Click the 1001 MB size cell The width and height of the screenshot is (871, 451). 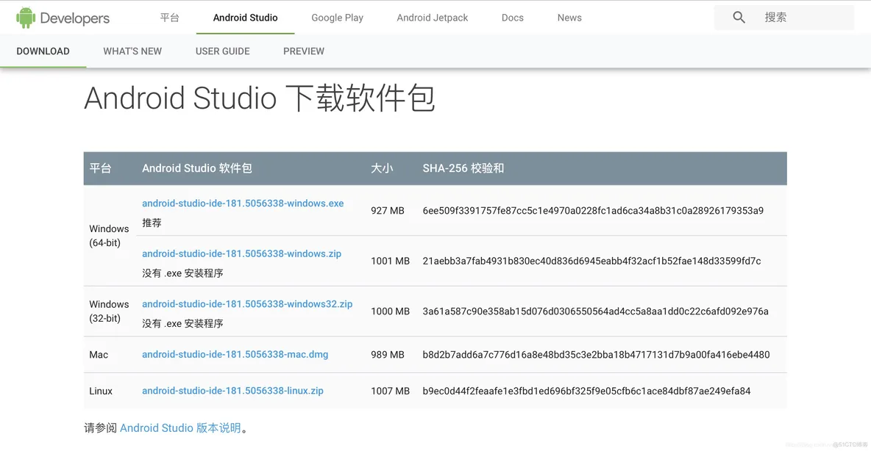390,261
